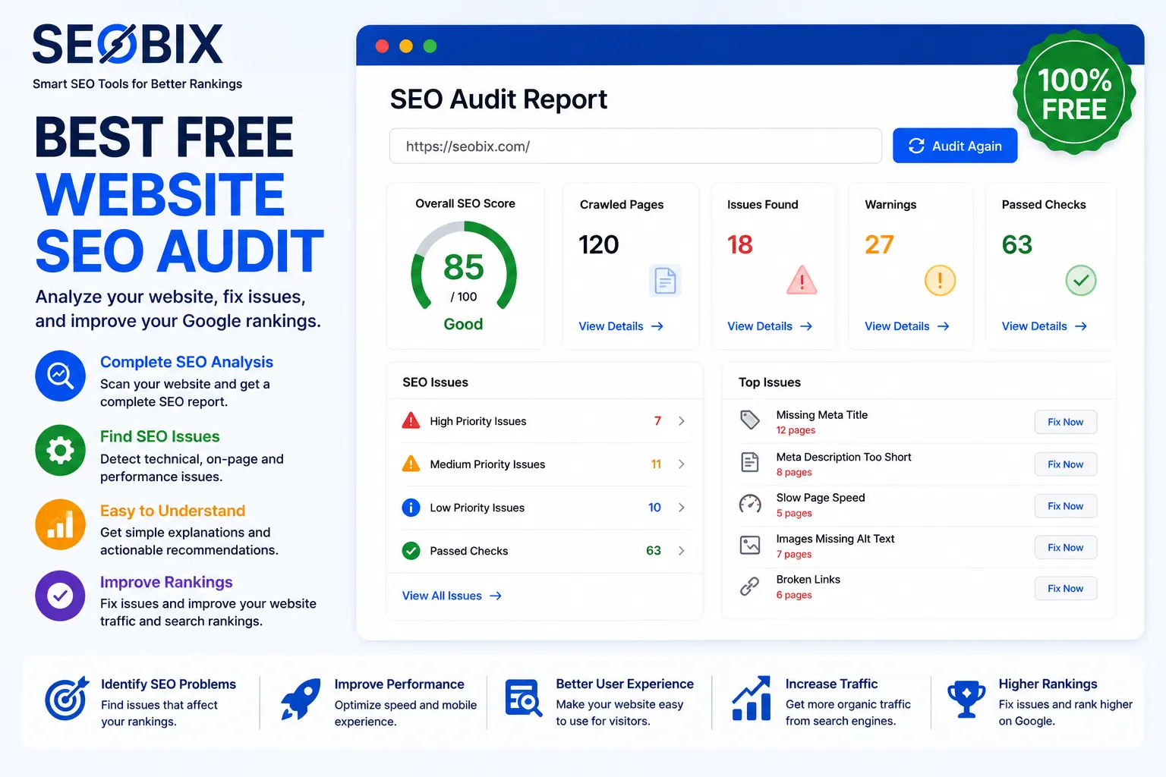Click the red triangle Issues Found icon

tap(802, 280)
